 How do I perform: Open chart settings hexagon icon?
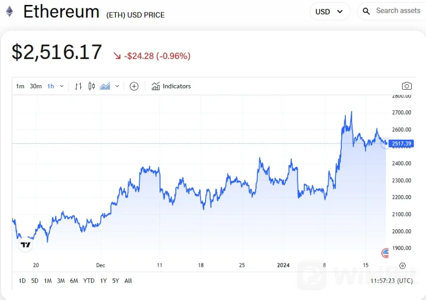click(x=403, y=265)
